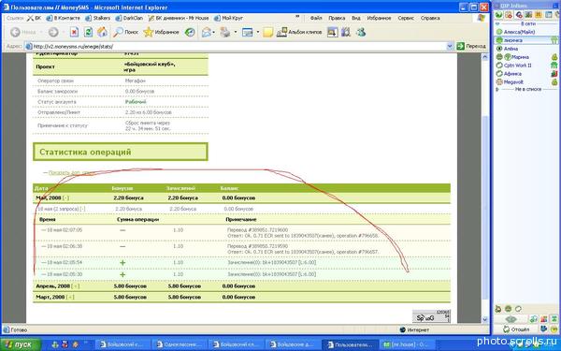Open Альбом клипов toolbar button
The image size is (561, 351).
coord(299,32)
